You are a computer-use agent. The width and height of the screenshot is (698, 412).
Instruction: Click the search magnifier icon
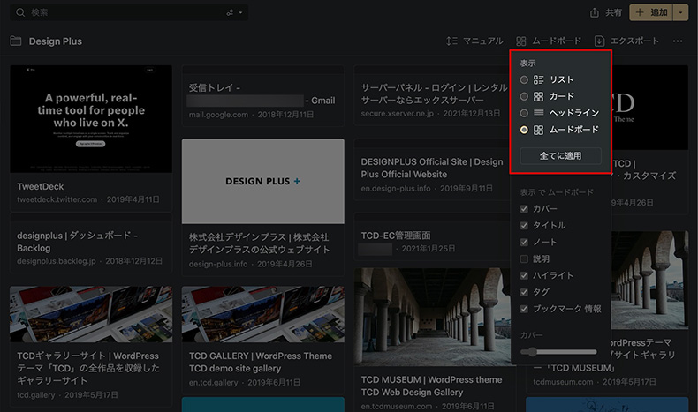(x=20, y=12)
